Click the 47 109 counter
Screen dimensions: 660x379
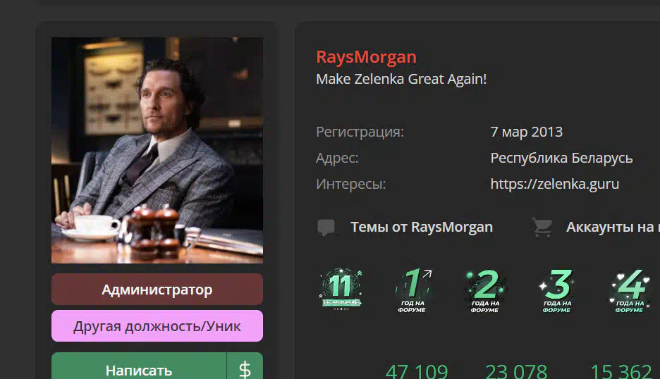(417, 371)
